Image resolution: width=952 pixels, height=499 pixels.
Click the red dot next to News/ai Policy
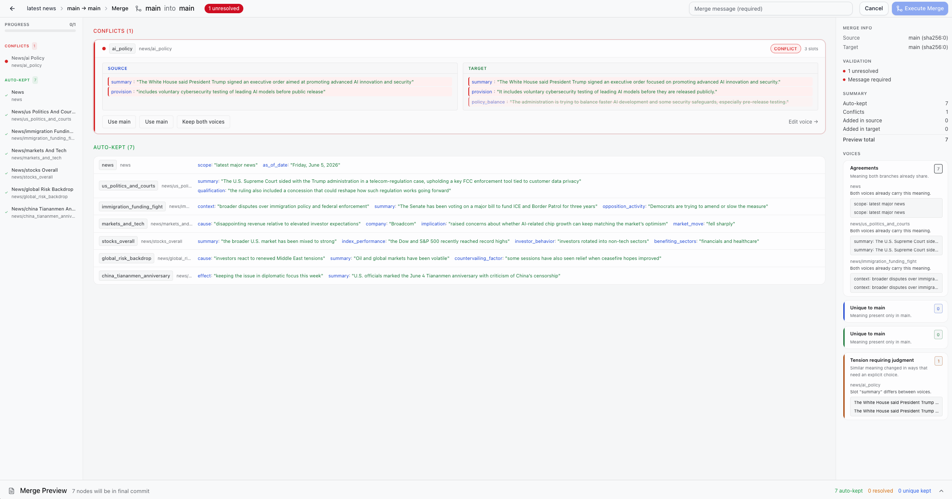(6, 61)
